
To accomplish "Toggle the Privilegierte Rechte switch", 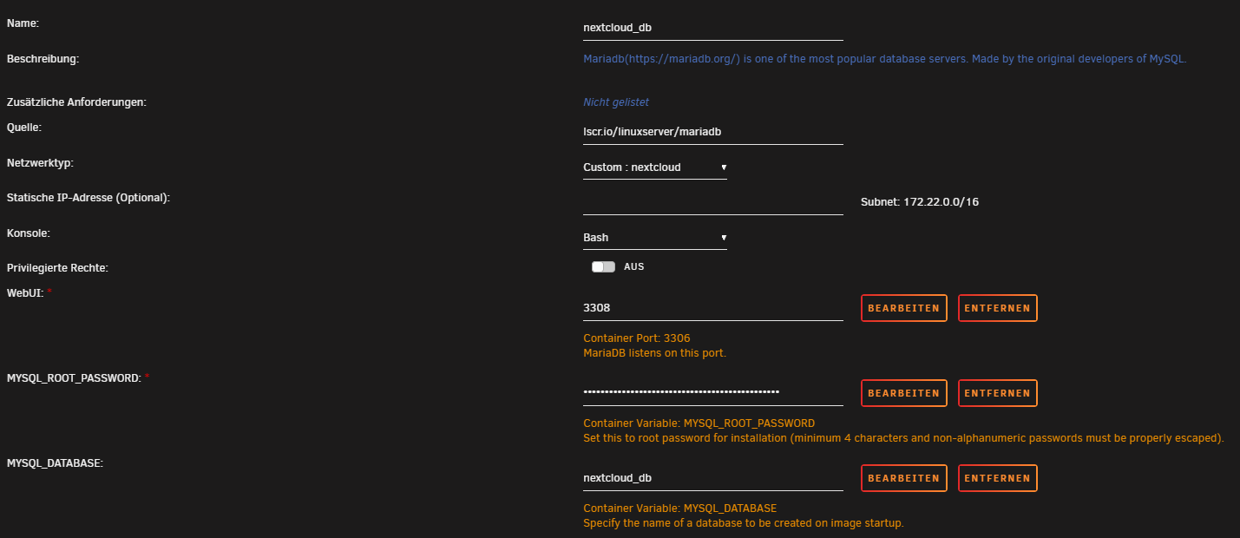I will click(x=603, y=267).
